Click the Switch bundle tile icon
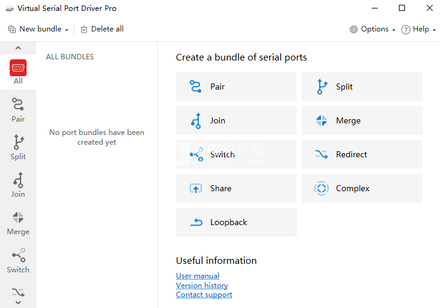This screenshot has width=440, height=308. [x=196, y=154]
